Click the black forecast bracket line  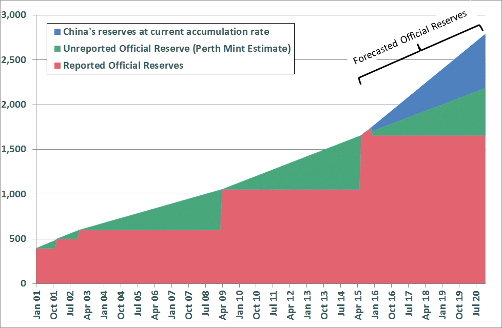tap(420, 51)
